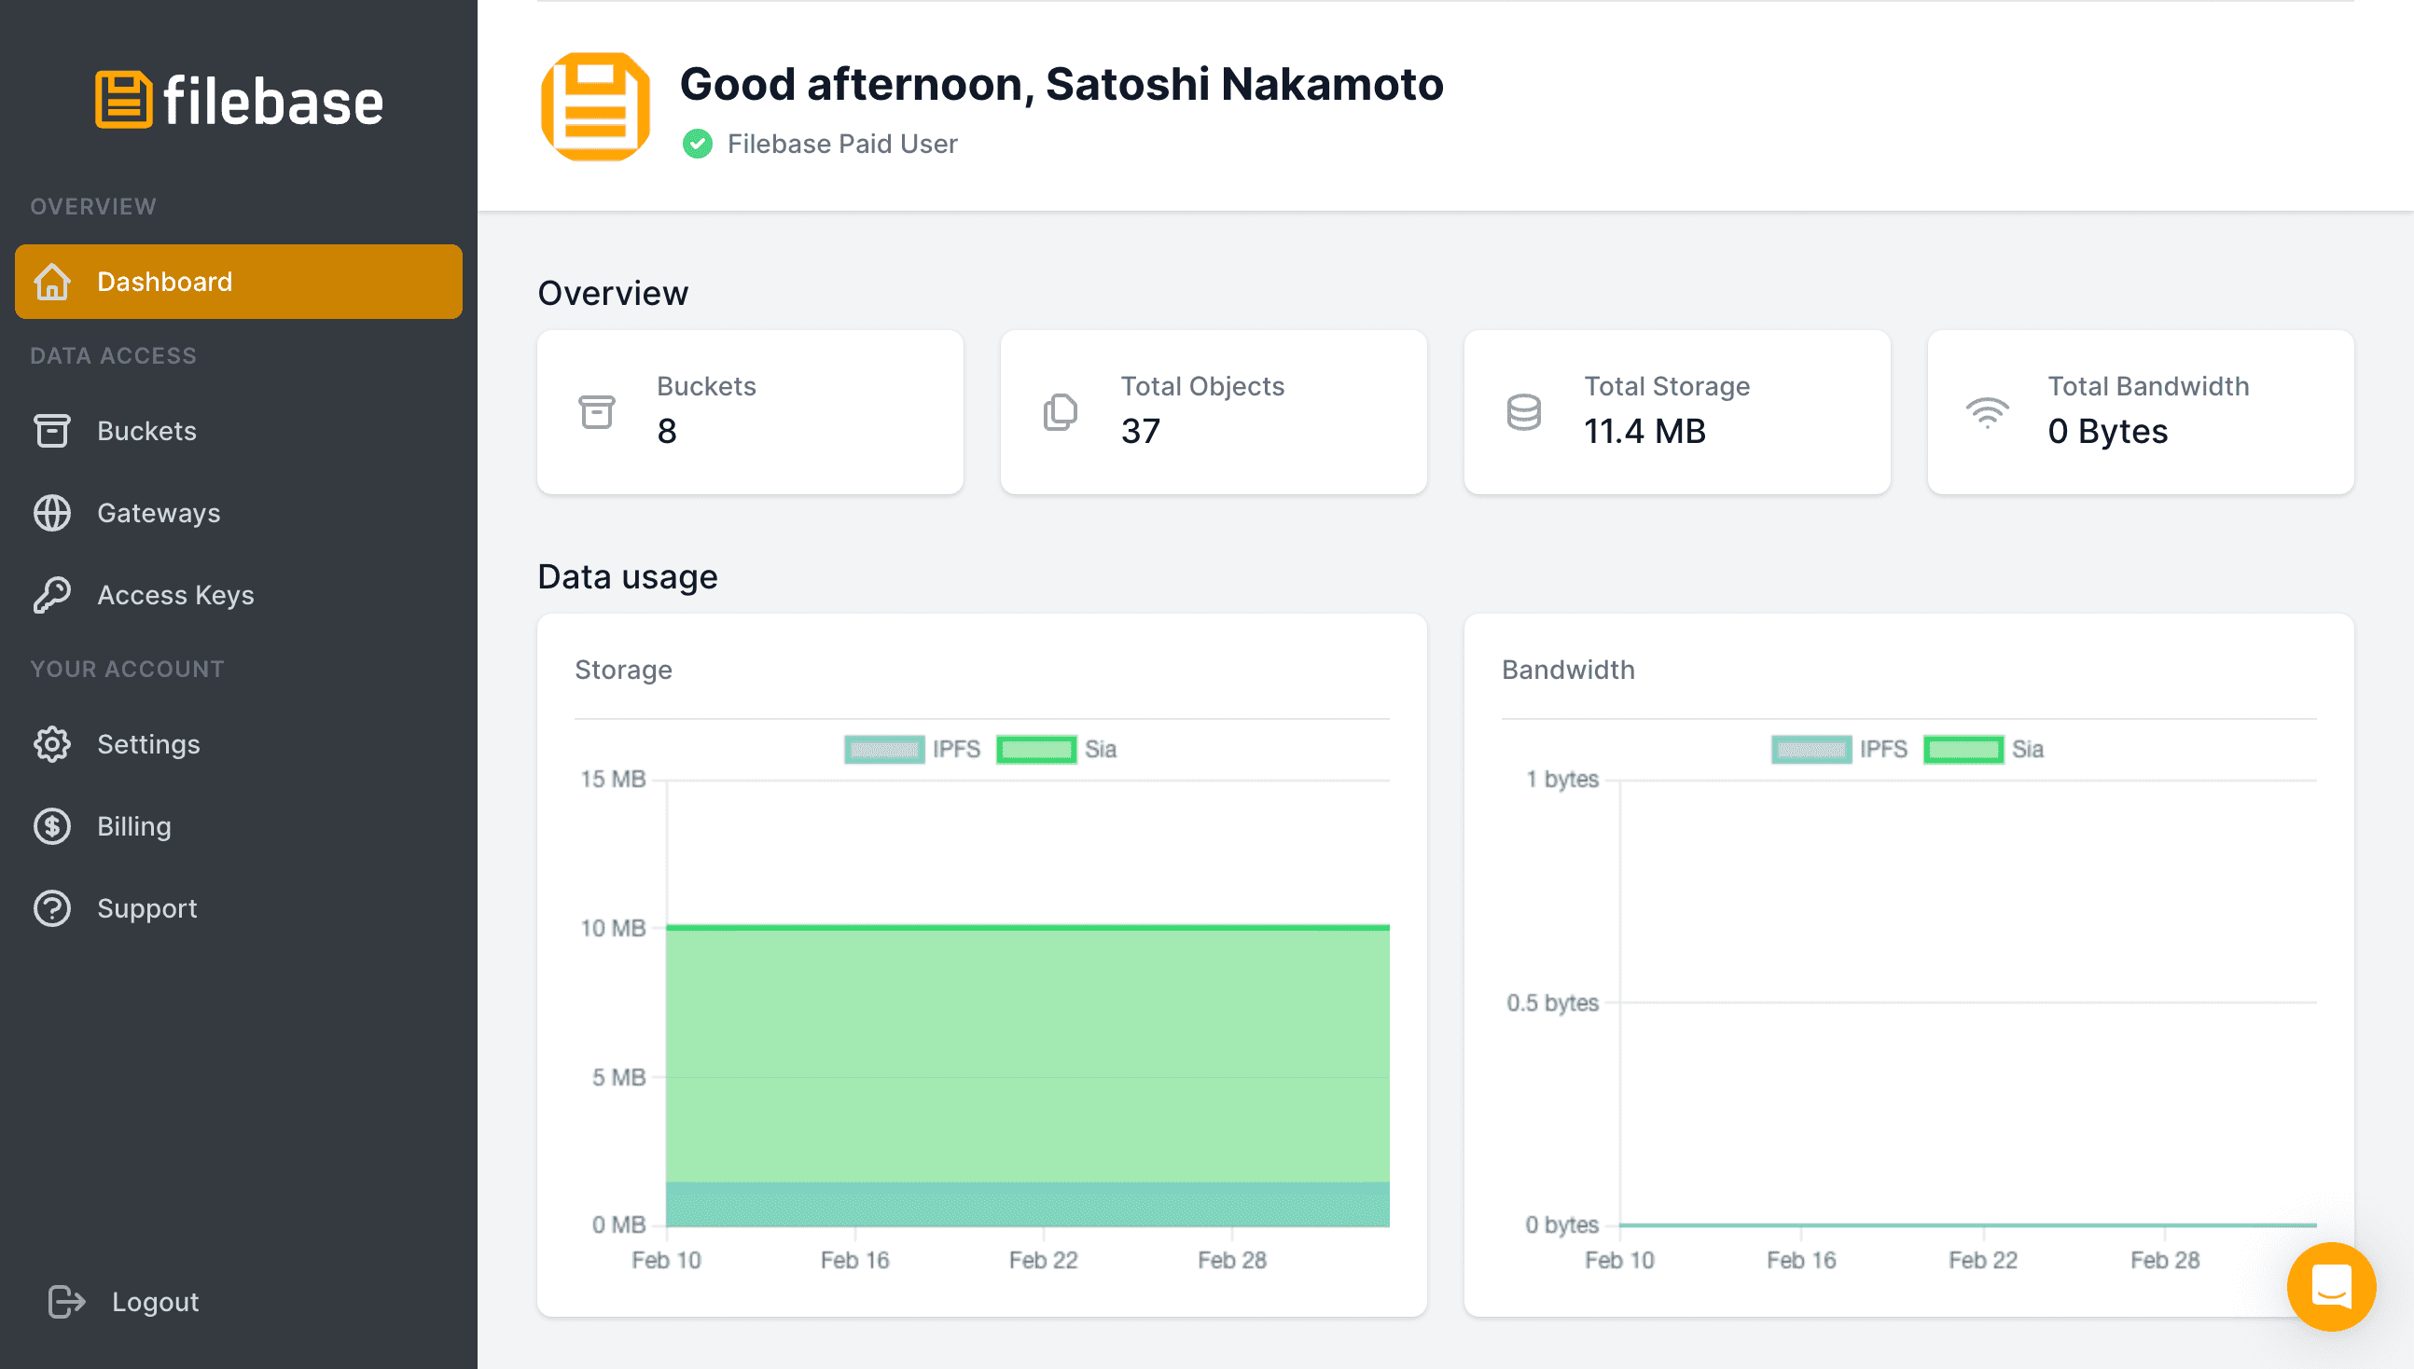Click the Total Bandwidth wifi icon
This screenshot has width=2414, height=1369.
(1987, 412)
